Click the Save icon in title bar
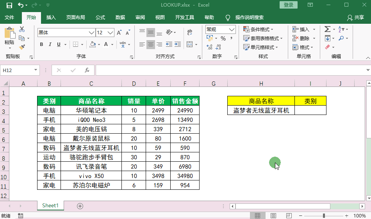This screenshot has width=371, height=219. [x=9, y=5]
